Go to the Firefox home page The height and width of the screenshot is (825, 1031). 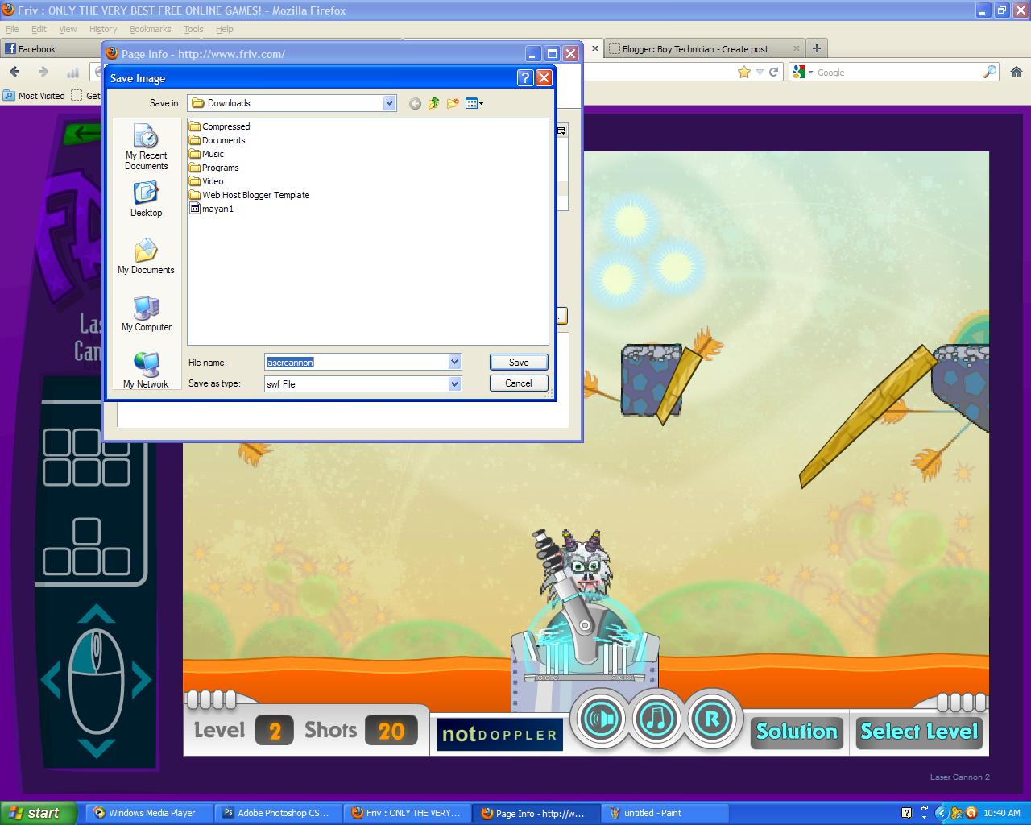(x=1016, y=72)
